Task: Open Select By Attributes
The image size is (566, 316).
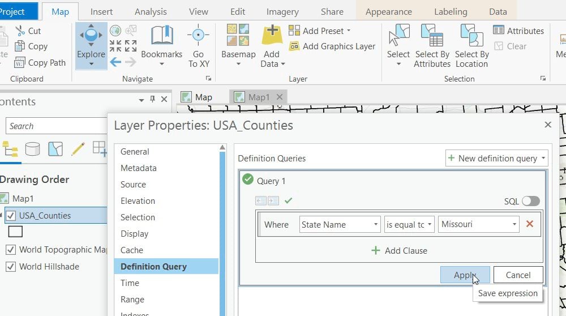Action: click(432, 46)
